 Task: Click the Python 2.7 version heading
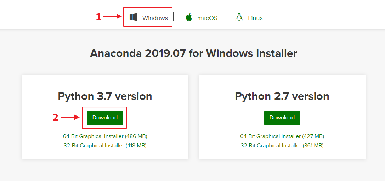tap(282, 96)
